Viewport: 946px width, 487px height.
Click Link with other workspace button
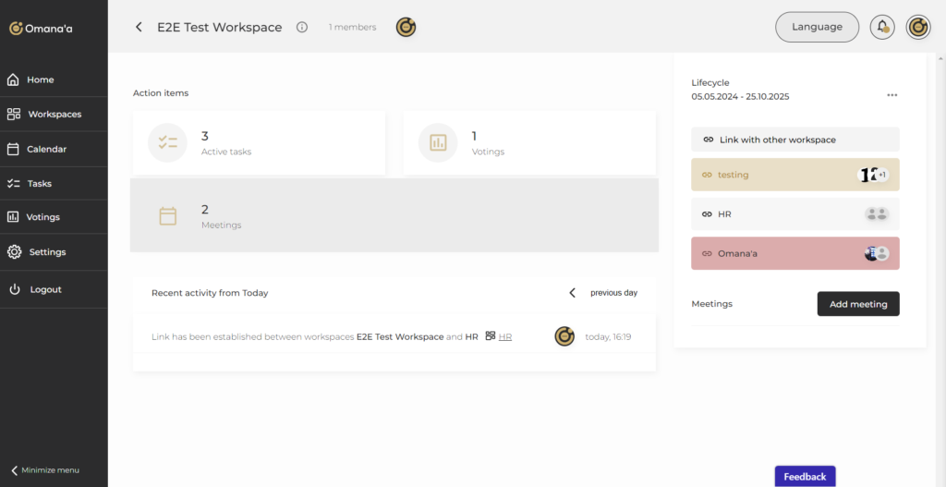pos(794,140)
